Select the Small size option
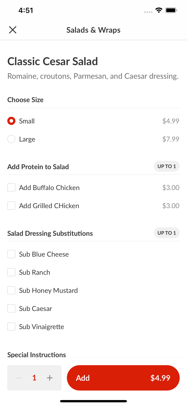This screenshot has width=187, height=406. 11,121
